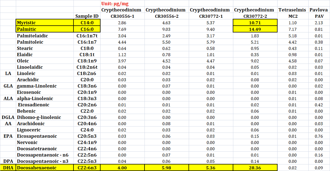Viewport: 330px width, 171px height.
Task: Select the Docosahexaenoic row label
Action: click(45, 168)
